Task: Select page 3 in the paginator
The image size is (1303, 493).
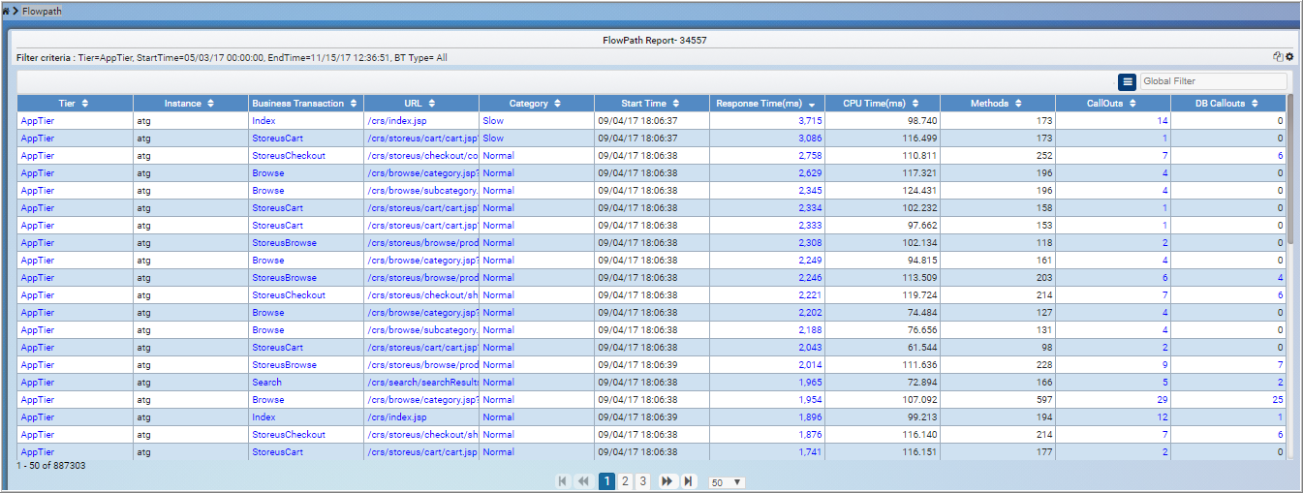Action: click(642, 481)
